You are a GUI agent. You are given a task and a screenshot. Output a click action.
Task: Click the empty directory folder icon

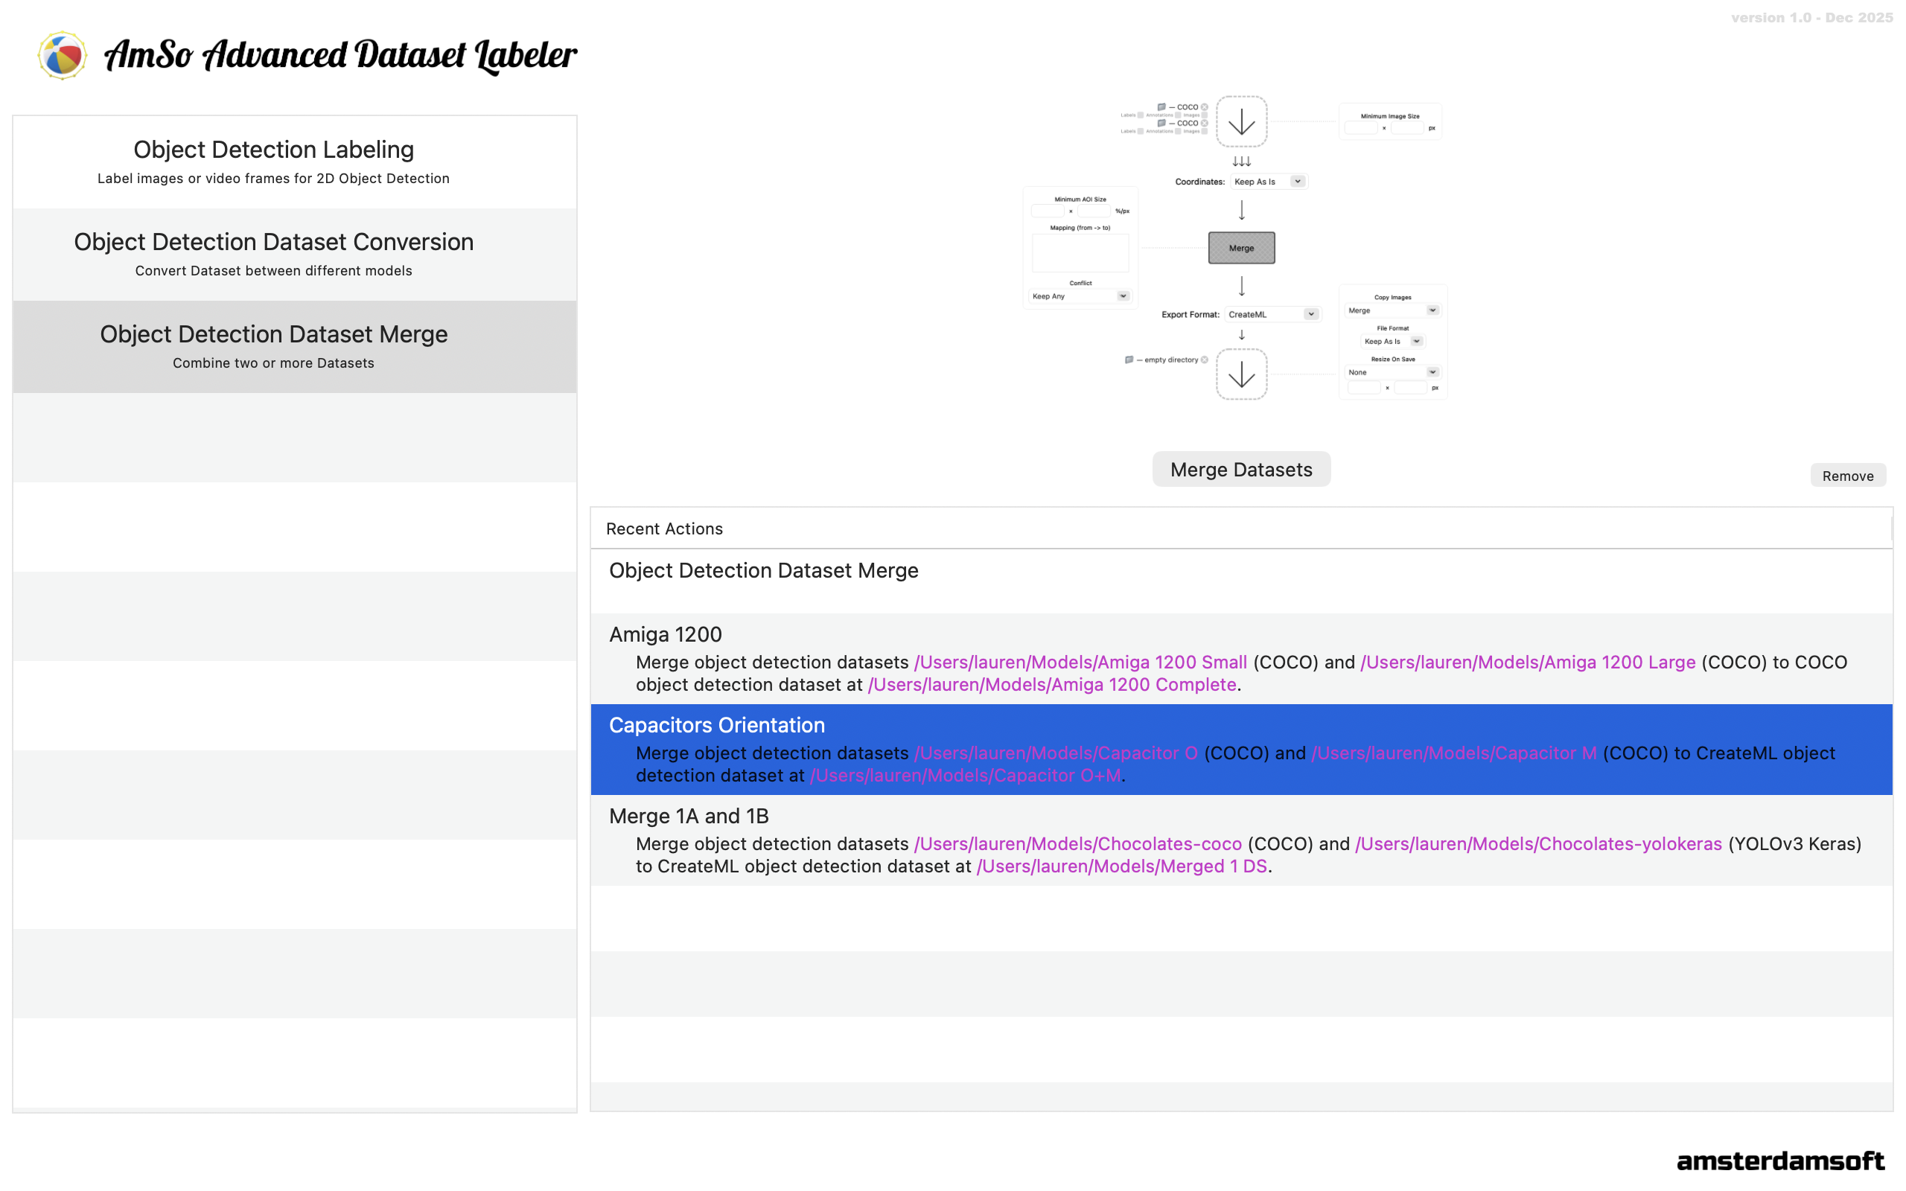(1129, 360)
